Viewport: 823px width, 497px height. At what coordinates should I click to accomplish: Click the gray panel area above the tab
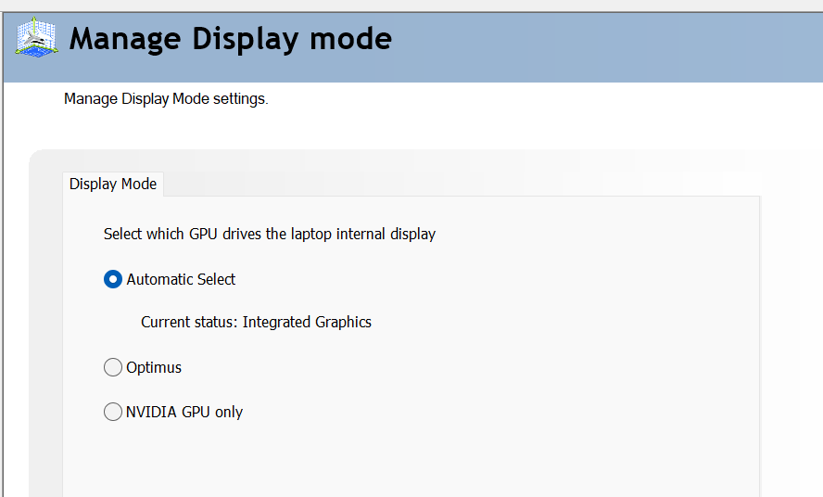(371, 160)
